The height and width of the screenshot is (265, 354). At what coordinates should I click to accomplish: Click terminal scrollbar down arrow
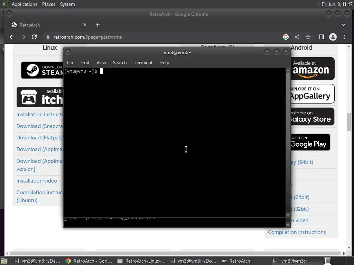tap(288, 215)
